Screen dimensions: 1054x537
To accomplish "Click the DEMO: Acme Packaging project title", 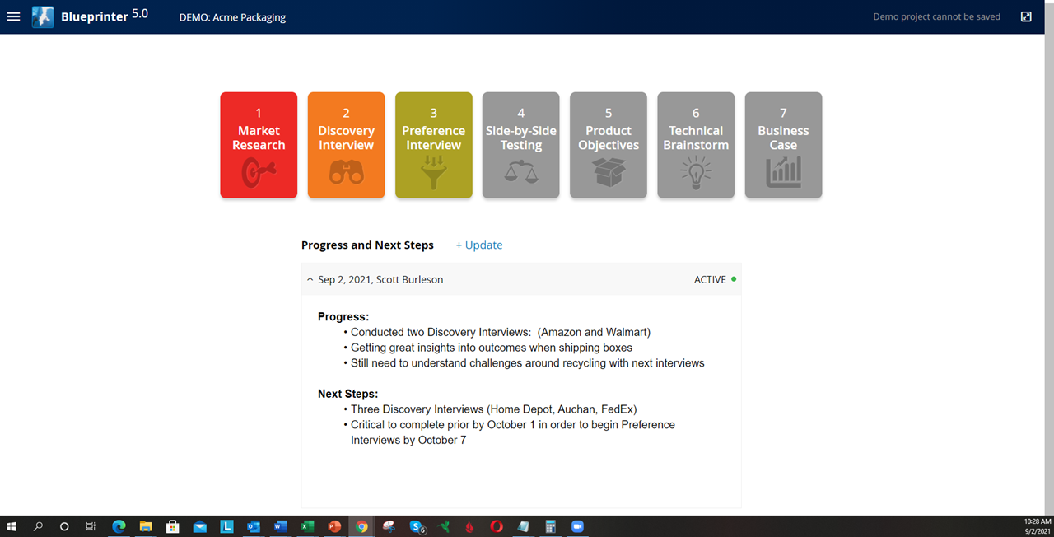I will 233,16.
